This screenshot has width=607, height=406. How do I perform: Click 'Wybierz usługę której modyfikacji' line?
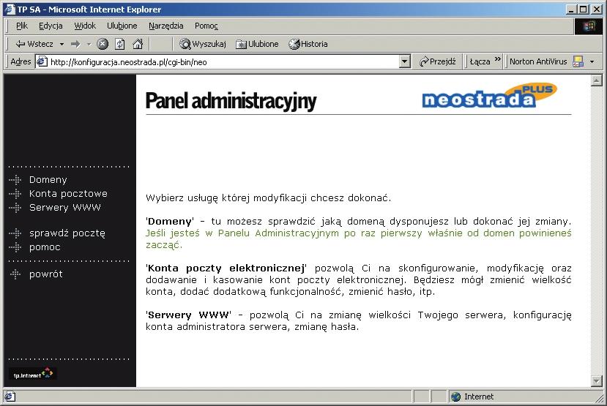pyautogui.click(x=268, y=198)
